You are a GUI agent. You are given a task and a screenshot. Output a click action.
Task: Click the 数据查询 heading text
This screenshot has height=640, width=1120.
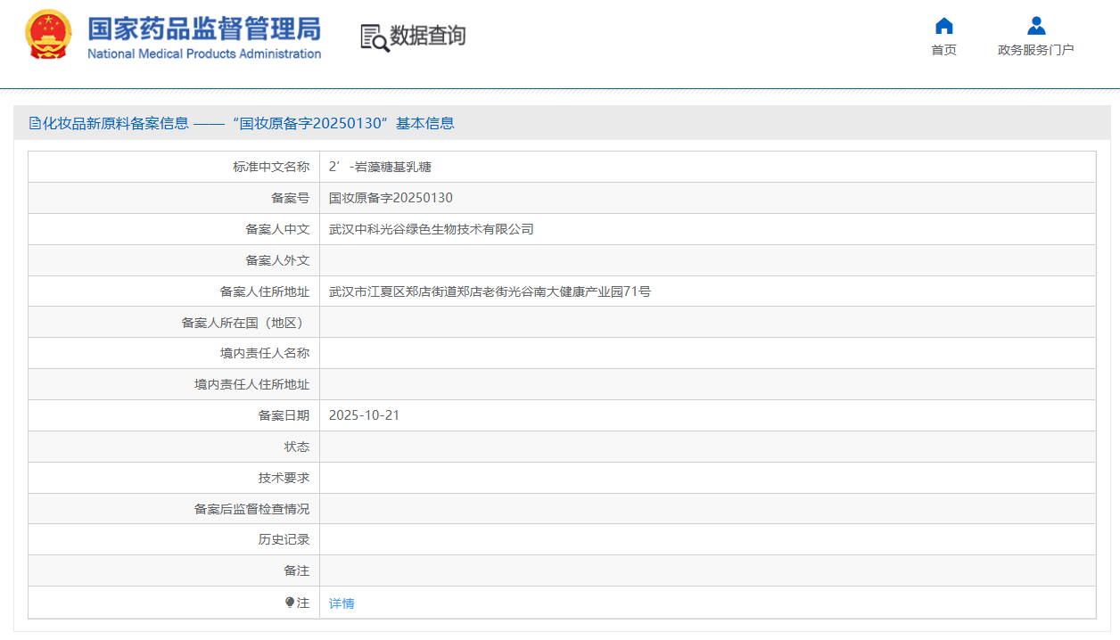tap(428, 36)
